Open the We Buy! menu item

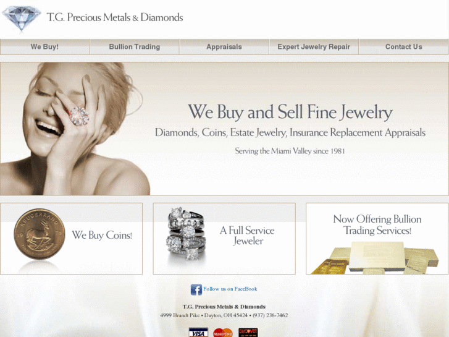click(44, 47)
